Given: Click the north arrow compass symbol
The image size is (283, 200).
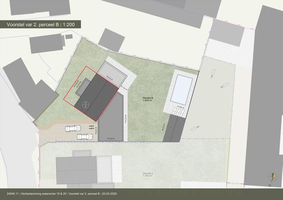Looking at the screenshot, I should [271, 178].
